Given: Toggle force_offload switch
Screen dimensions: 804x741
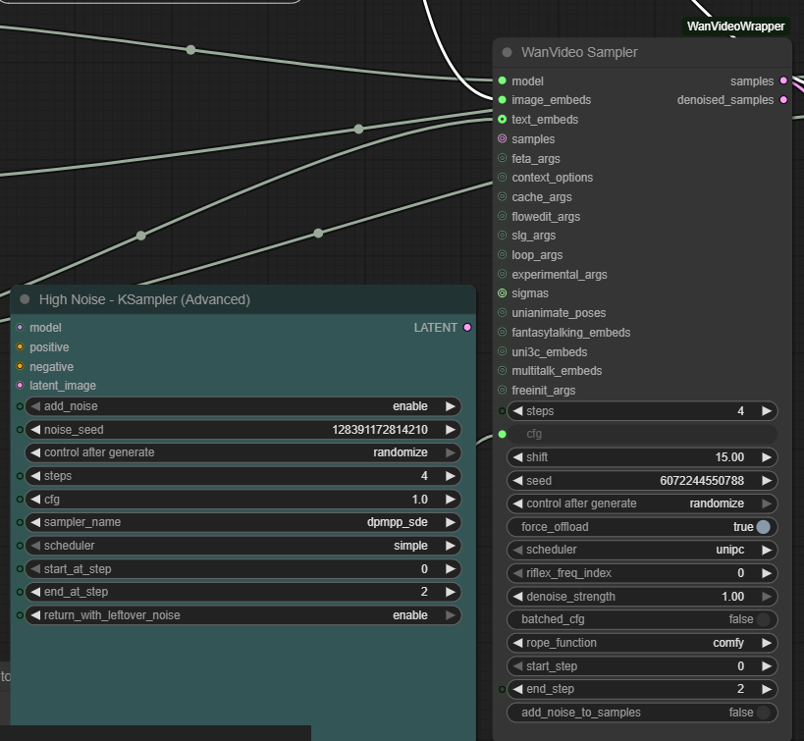Looking at the screenshot, I should point(763,527).
